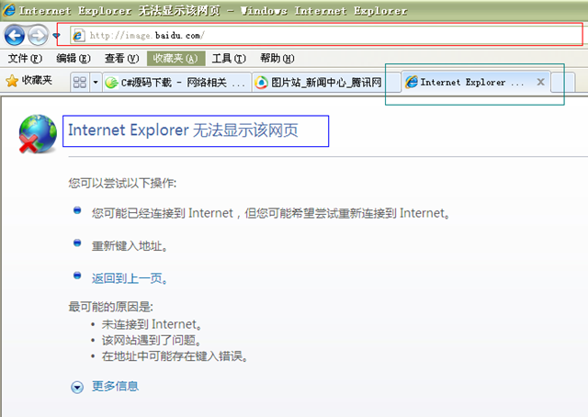Image resolution: width=588 pixels, height=417 pixels.
Task: Expand the 更多信息 arrow button
Action: (77, 387)
